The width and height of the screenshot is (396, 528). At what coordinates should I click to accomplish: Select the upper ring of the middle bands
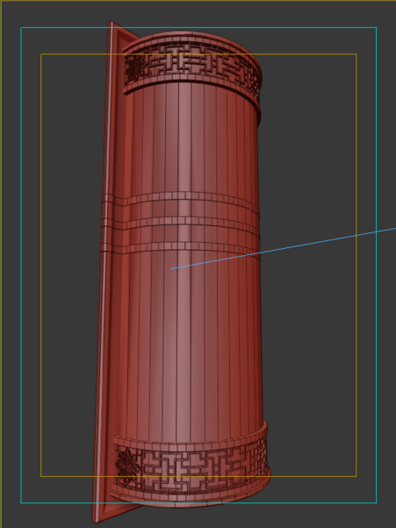[x=182, y=197]
